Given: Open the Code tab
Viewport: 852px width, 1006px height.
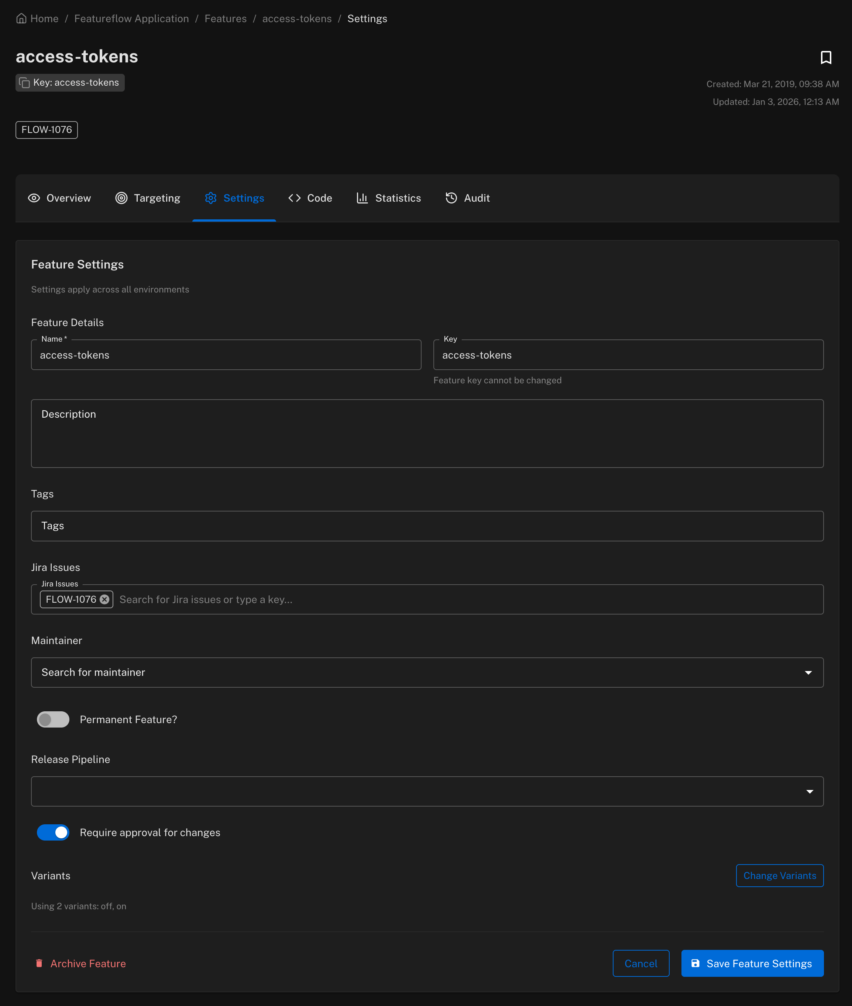Looking at the screenshot, I should click(310, 198).
